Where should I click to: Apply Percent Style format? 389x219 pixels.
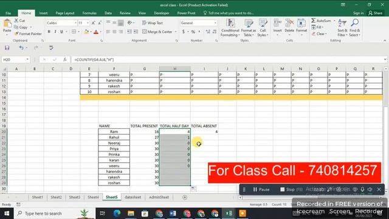tap(193, 32)
